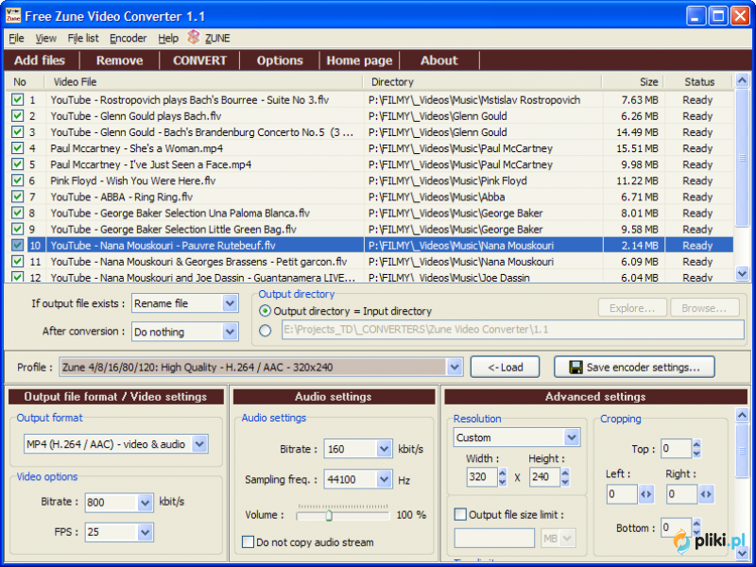The image size is (756, 567).
Task: Decrease the Top cropping value
Action: click(x=696, y=454)
